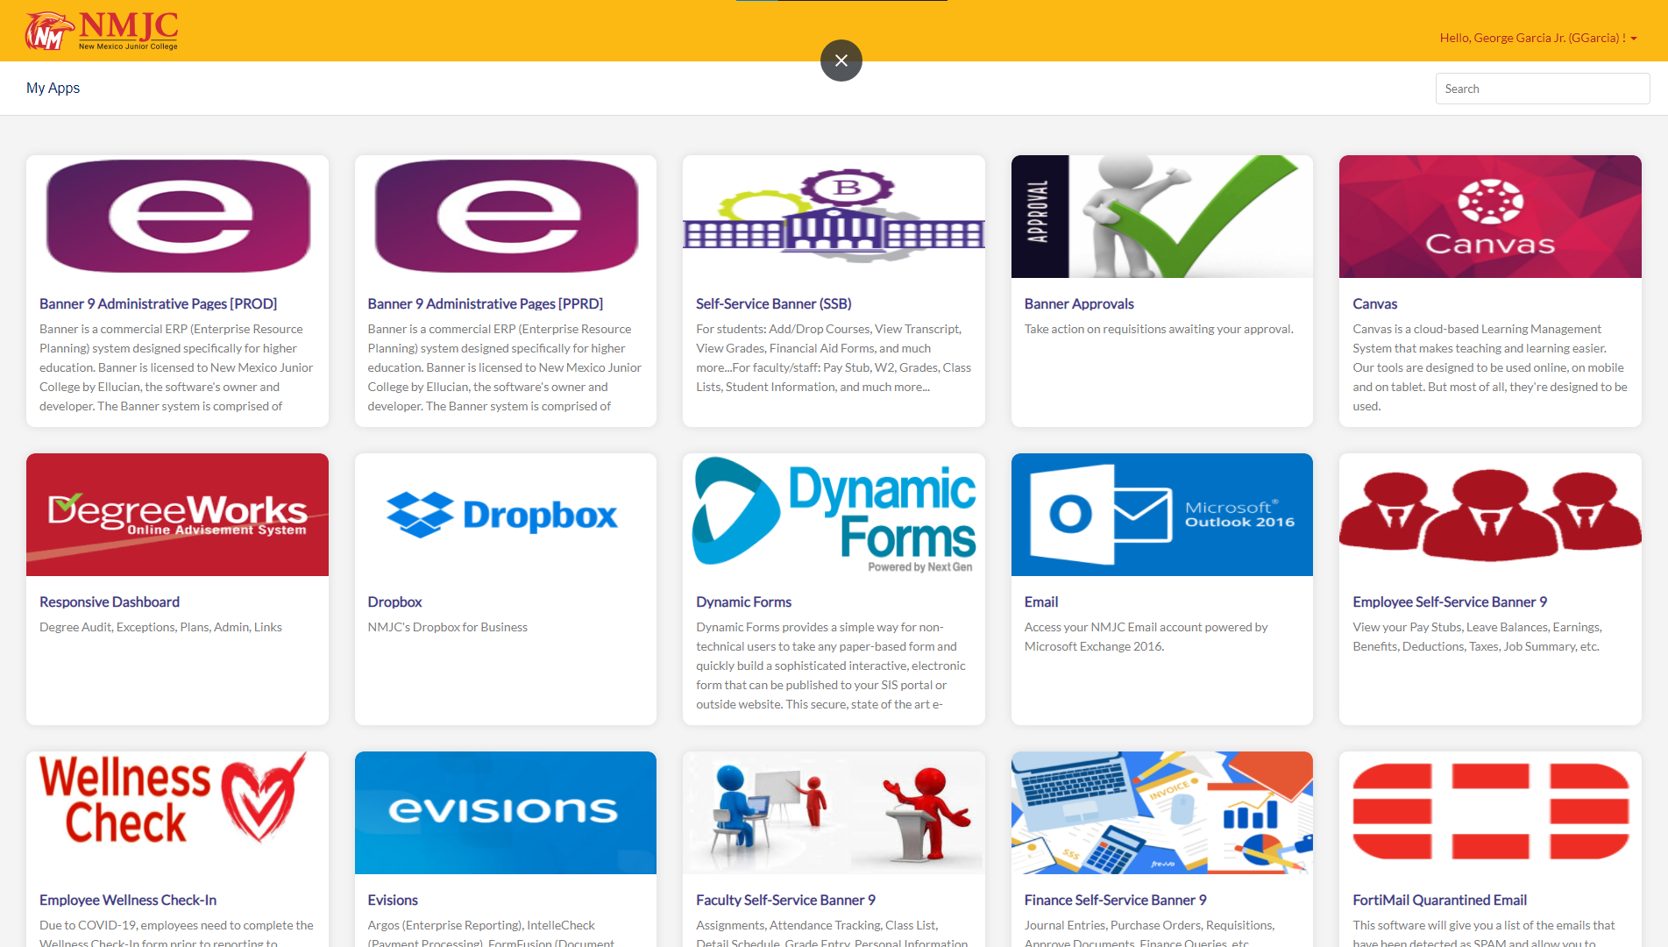
Task: Open Banner 9 Administrative Pages [PPRD] link
Action: click(x=486, y=303)
